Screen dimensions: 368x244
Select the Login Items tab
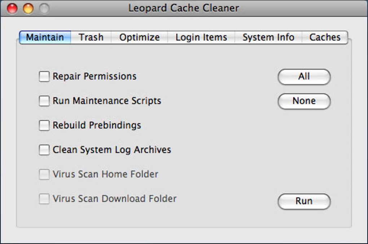201,38
